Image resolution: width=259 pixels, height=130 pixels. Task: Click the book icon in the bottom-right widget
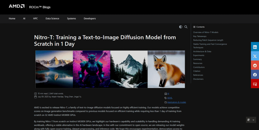coord(249,120)
